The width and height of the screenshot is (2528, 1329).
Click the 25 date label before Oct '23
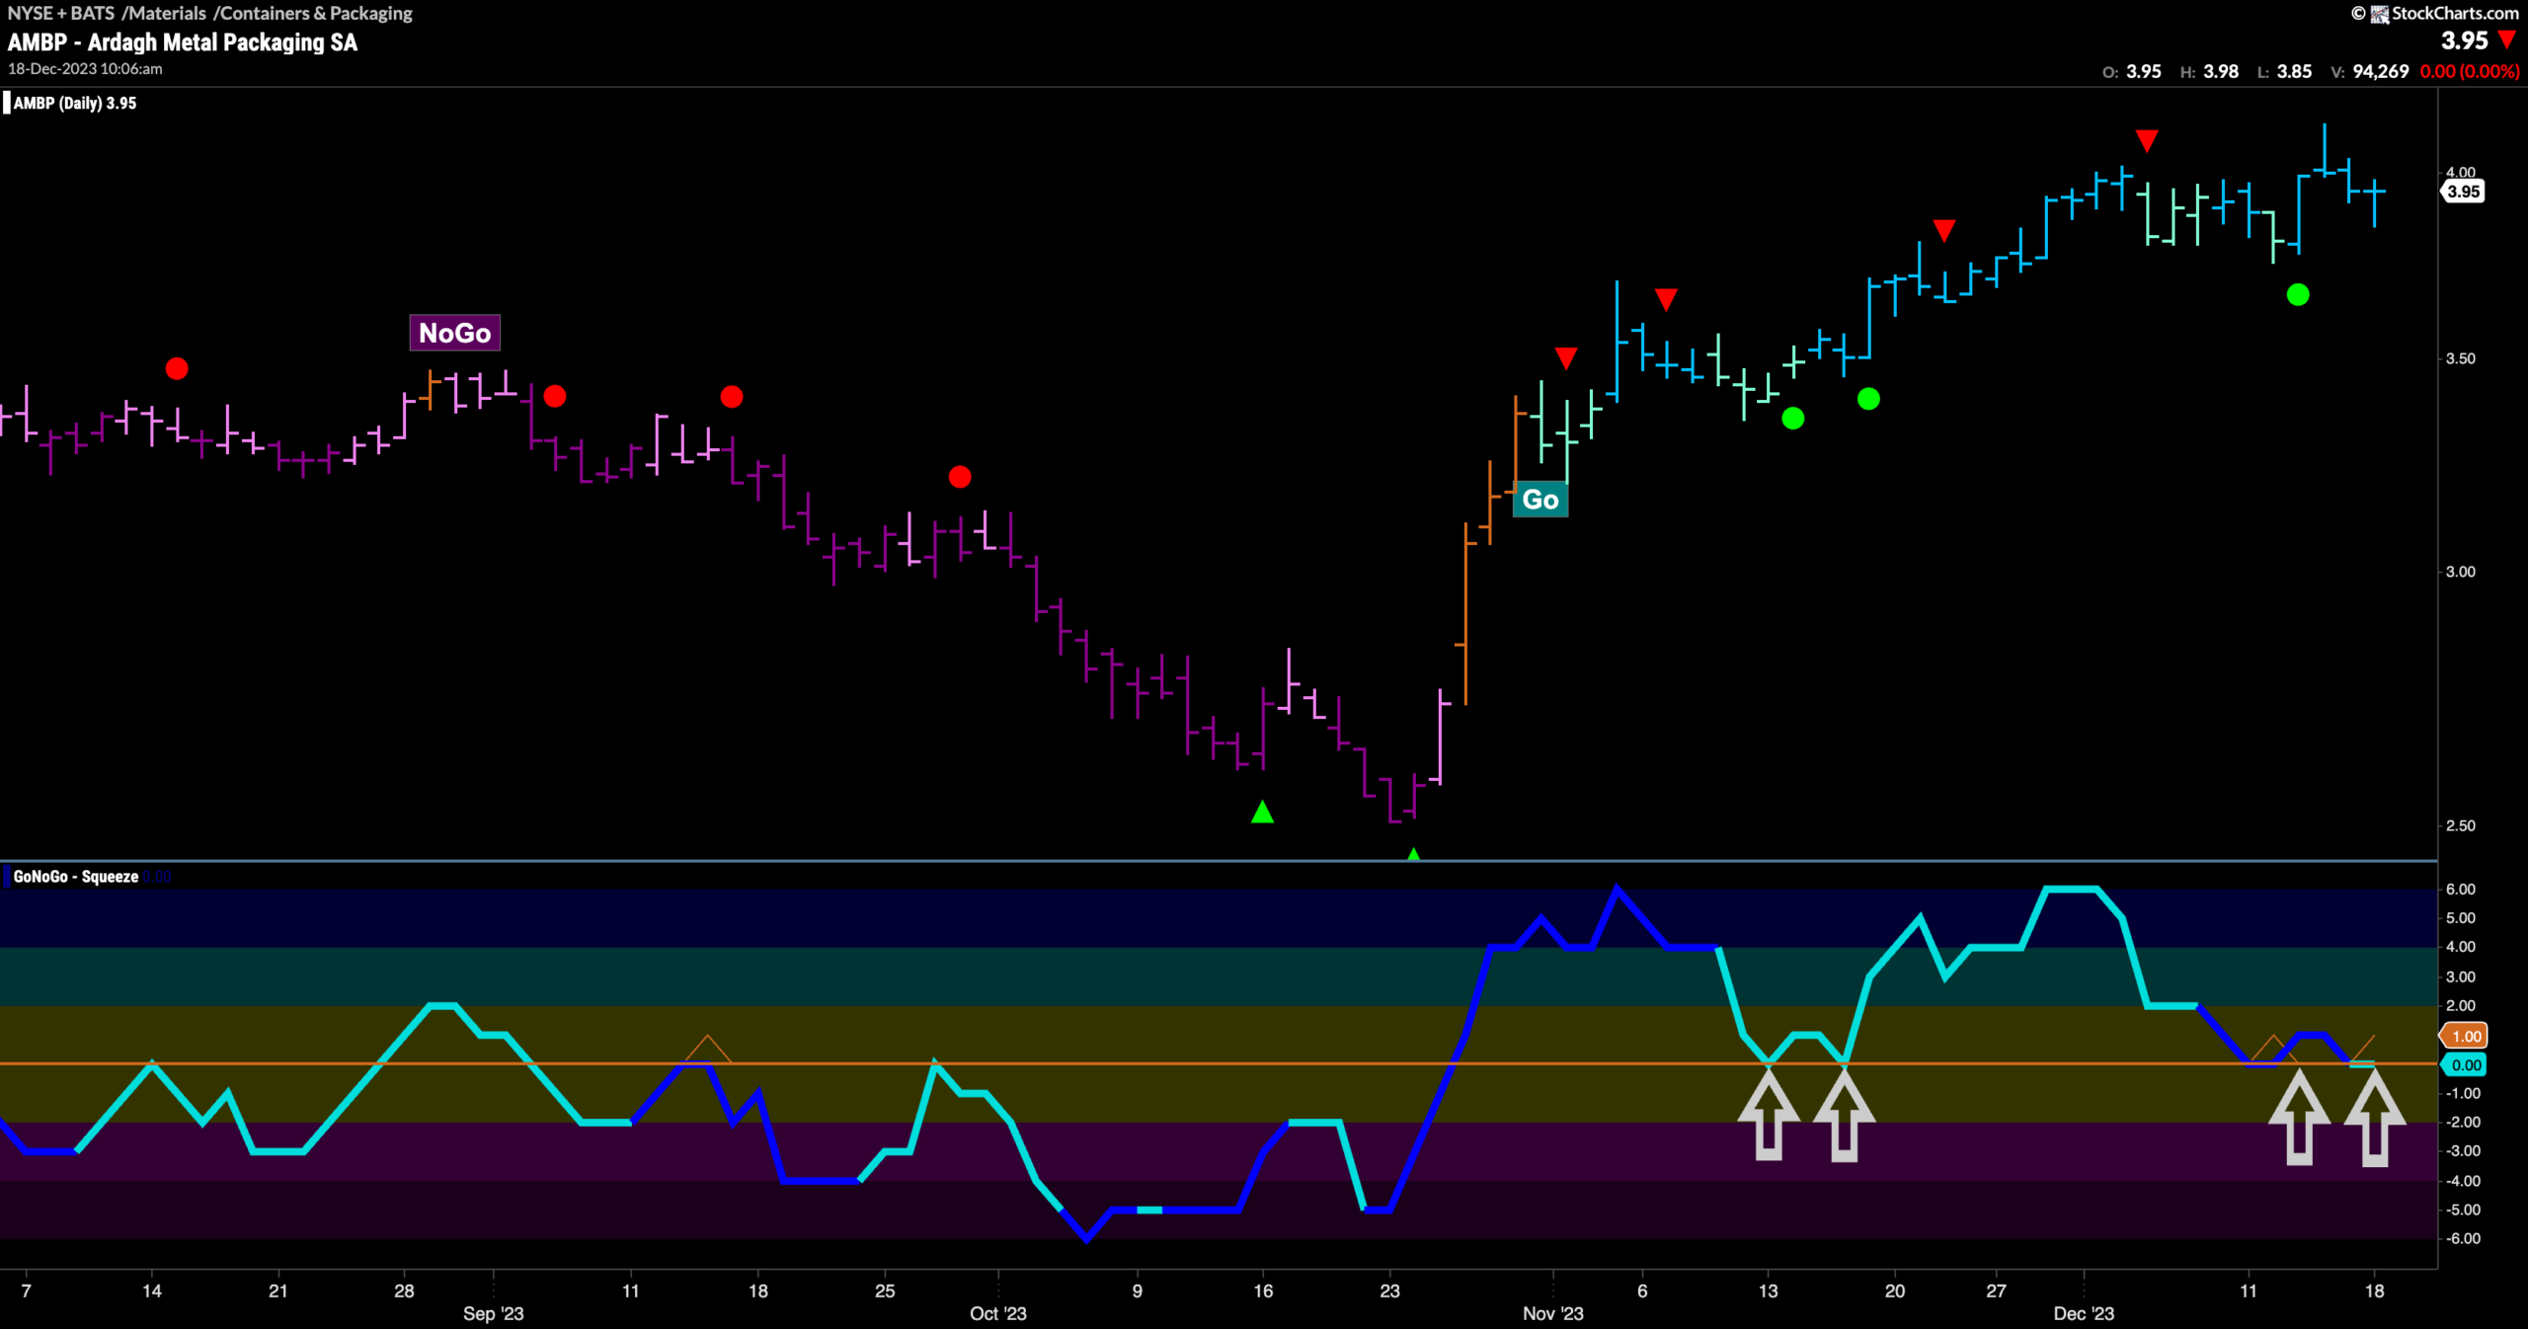point(885,1290)
